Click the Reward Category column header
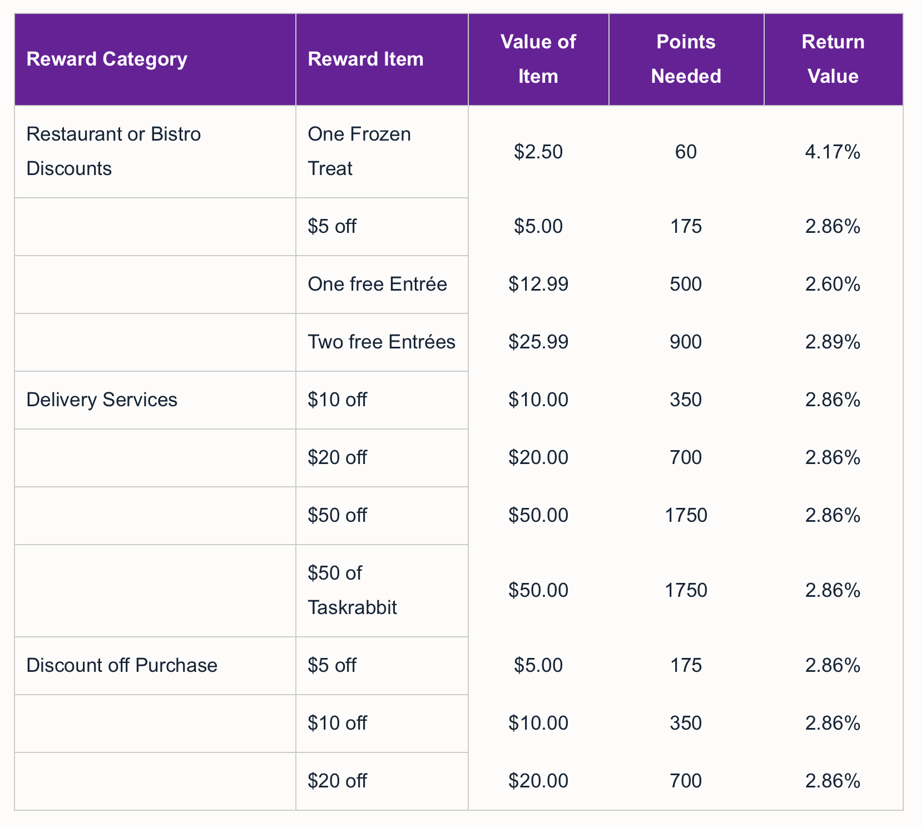This screenshot has width=921, height=828. coord(107,59)
